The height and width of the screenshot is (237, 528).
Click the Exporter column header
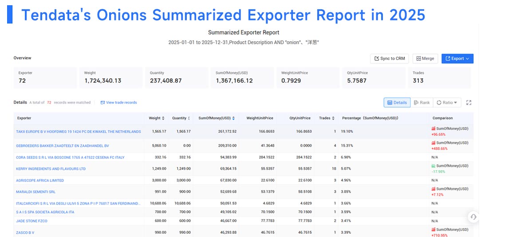(x=24, y=118)
